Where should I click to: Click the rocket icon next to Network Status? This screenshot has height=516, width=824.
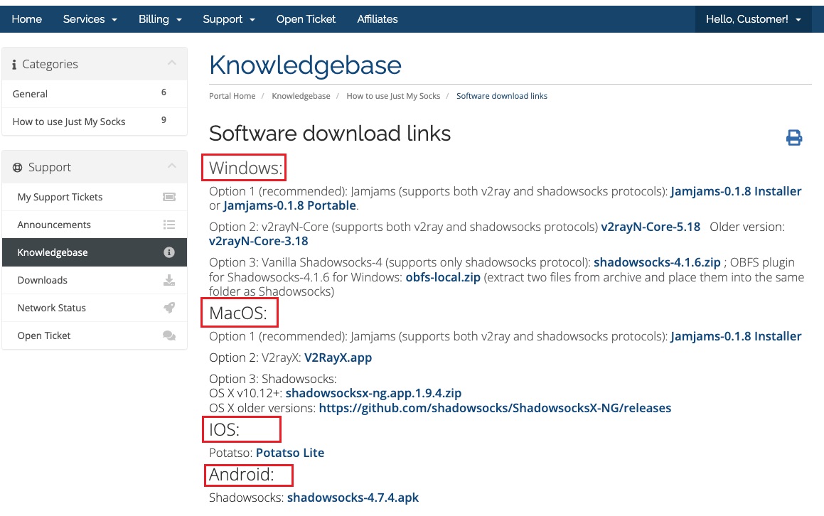(x=168, y=308)
